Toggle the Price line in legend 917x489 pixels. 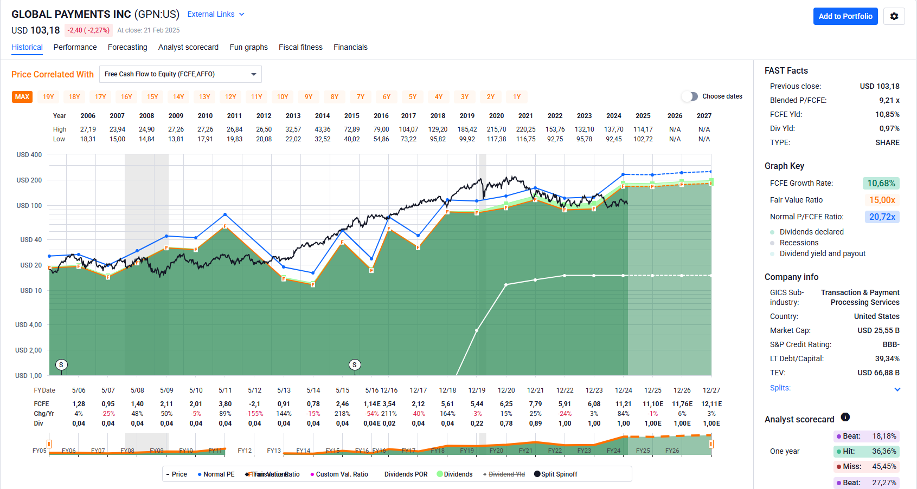click(x=176, y=474)
